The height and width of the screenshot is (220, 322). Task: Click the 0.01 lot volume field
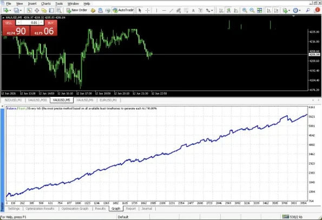pos(30,23)
